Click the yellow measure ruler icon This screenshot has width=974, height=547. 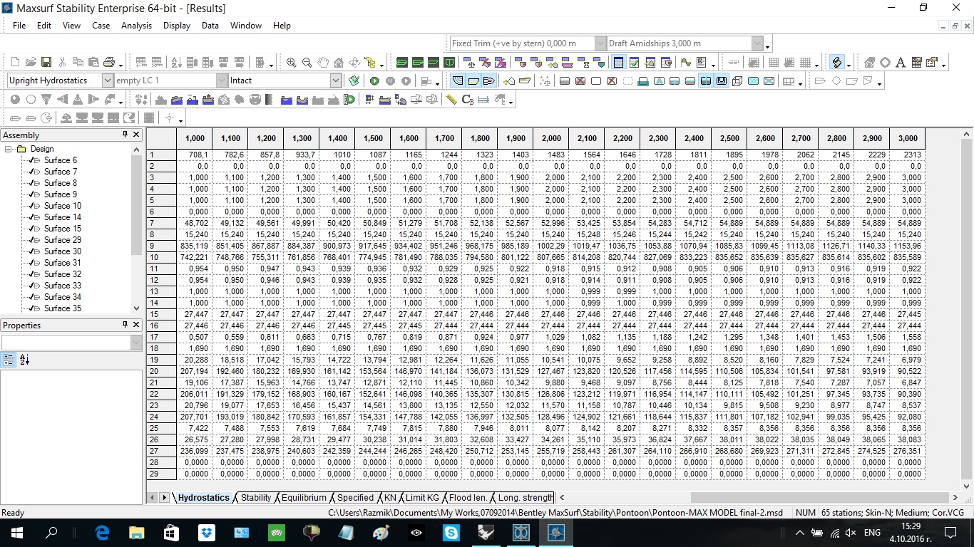[x=451, y=100]
